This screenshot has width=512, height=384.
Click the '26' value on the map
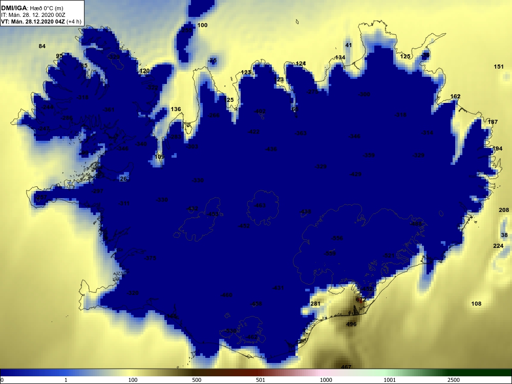click(123, 179)
